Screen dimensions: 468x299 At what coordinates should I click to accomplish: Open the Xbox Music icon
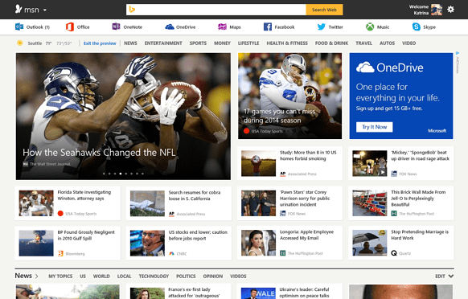click(x=370, y=27)
